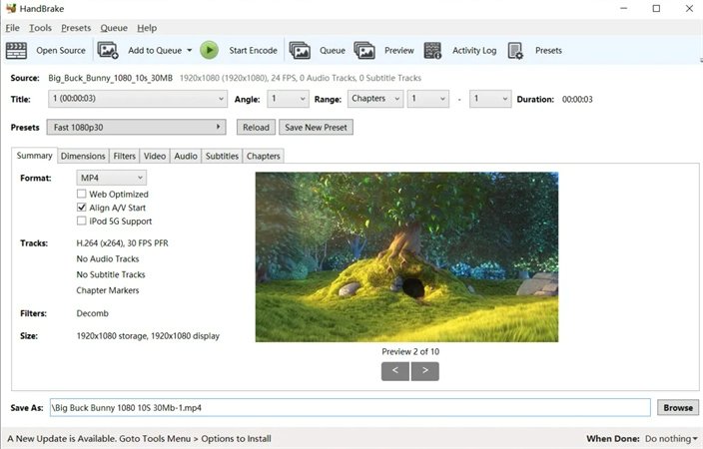Image resolution: width=703 pixels, height=449 pixels.
Task: Click the Save As file path field
Action: 350,408
